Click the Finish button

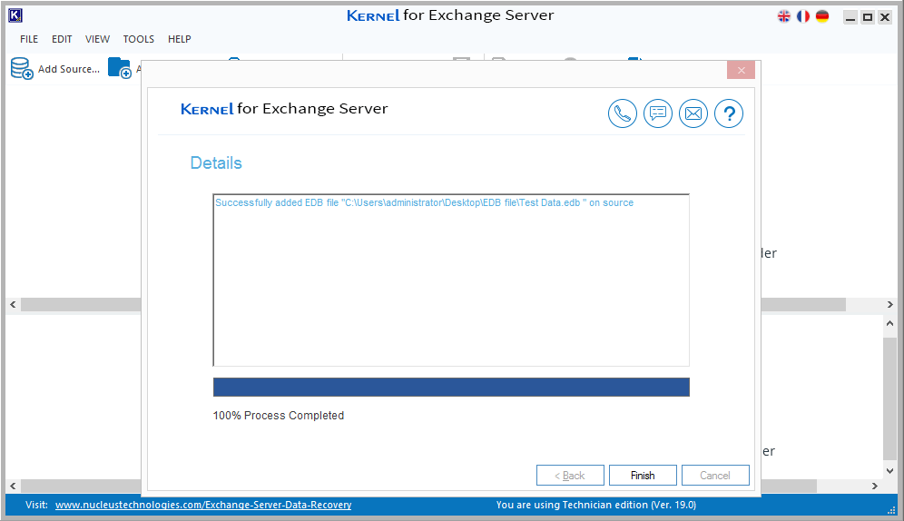click(643, 476)
